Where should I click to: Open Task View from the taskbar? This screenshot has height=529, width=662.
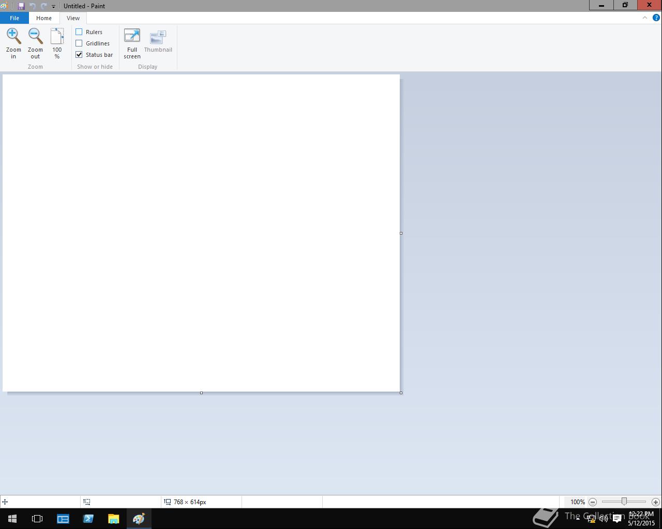(x=37, y=518)
